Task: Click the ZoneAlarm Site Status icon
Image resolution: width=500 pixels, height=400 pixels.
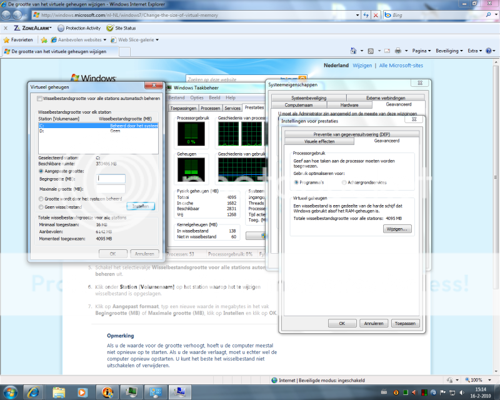Action: point(110,27)
